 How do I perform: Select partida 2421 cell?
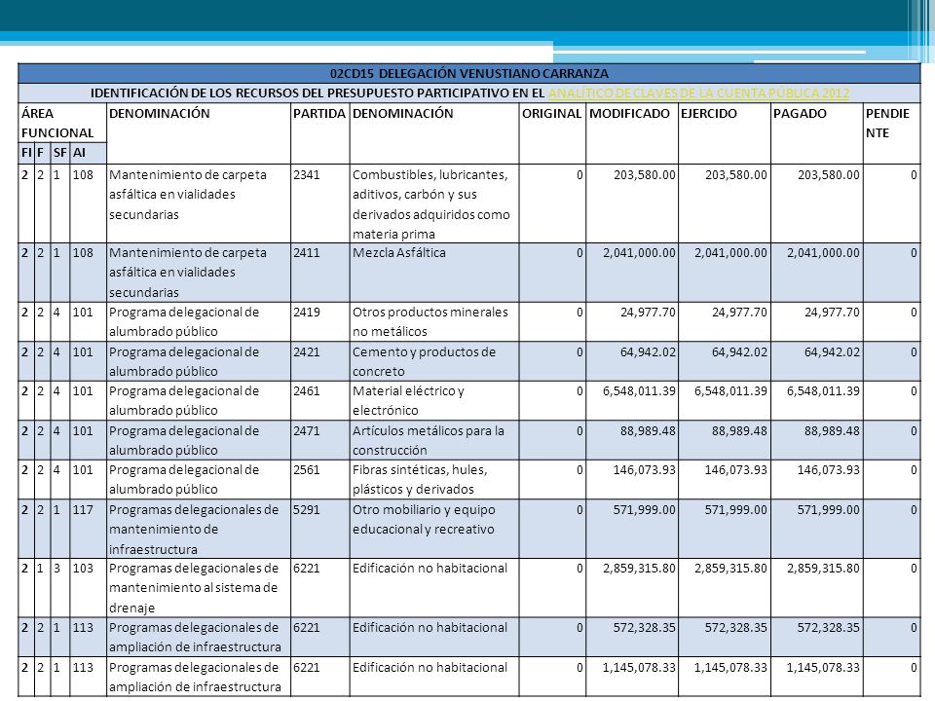coord(320,361)
